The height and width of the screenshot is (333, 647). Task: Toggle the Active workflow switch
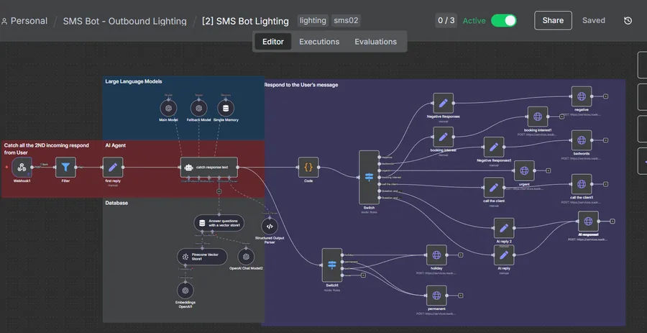(x=503, y=21)
